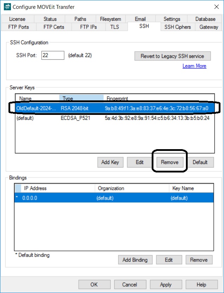The image size is (224, 293).
Task: Click the Add Binding button
Action: [x=135, y=260]
